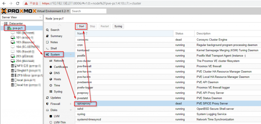Open the Server View dropdown
This screenshot has height=124, width=261.
pyautogui.click(x=41, y=17)
